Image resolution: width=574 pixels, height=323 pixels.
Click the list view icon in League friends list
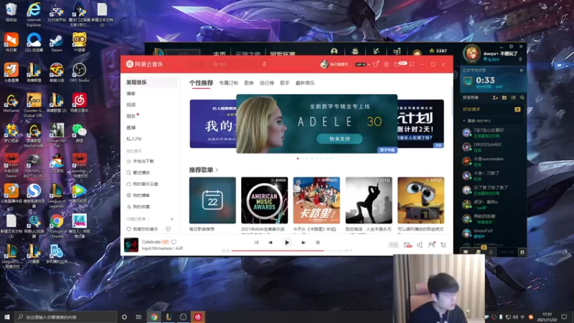point(513,98)
